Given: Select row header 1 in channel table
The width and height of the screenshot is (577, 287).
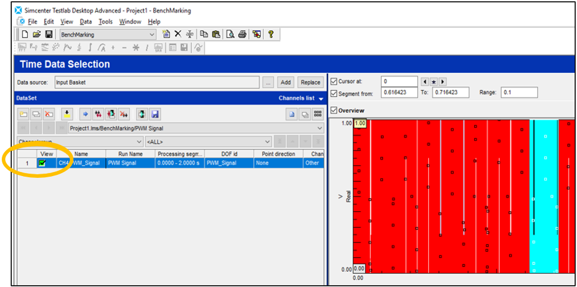Looking at the screenshot, I should click(x=27, y=163).
